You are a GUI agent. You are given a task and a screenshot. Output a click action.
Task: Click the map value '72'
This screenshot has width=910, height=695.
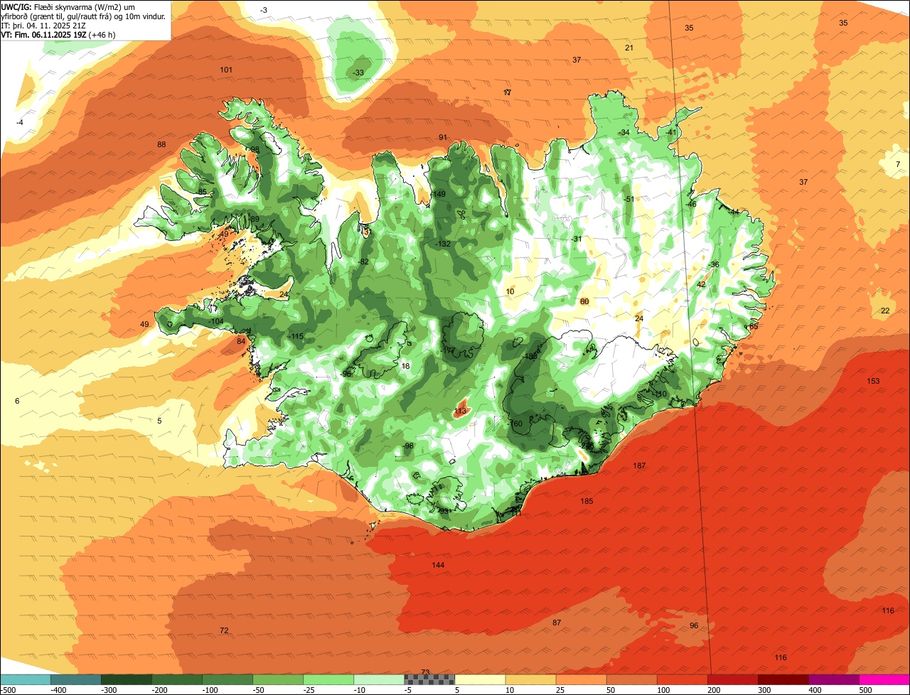click(x=224, y=630)
